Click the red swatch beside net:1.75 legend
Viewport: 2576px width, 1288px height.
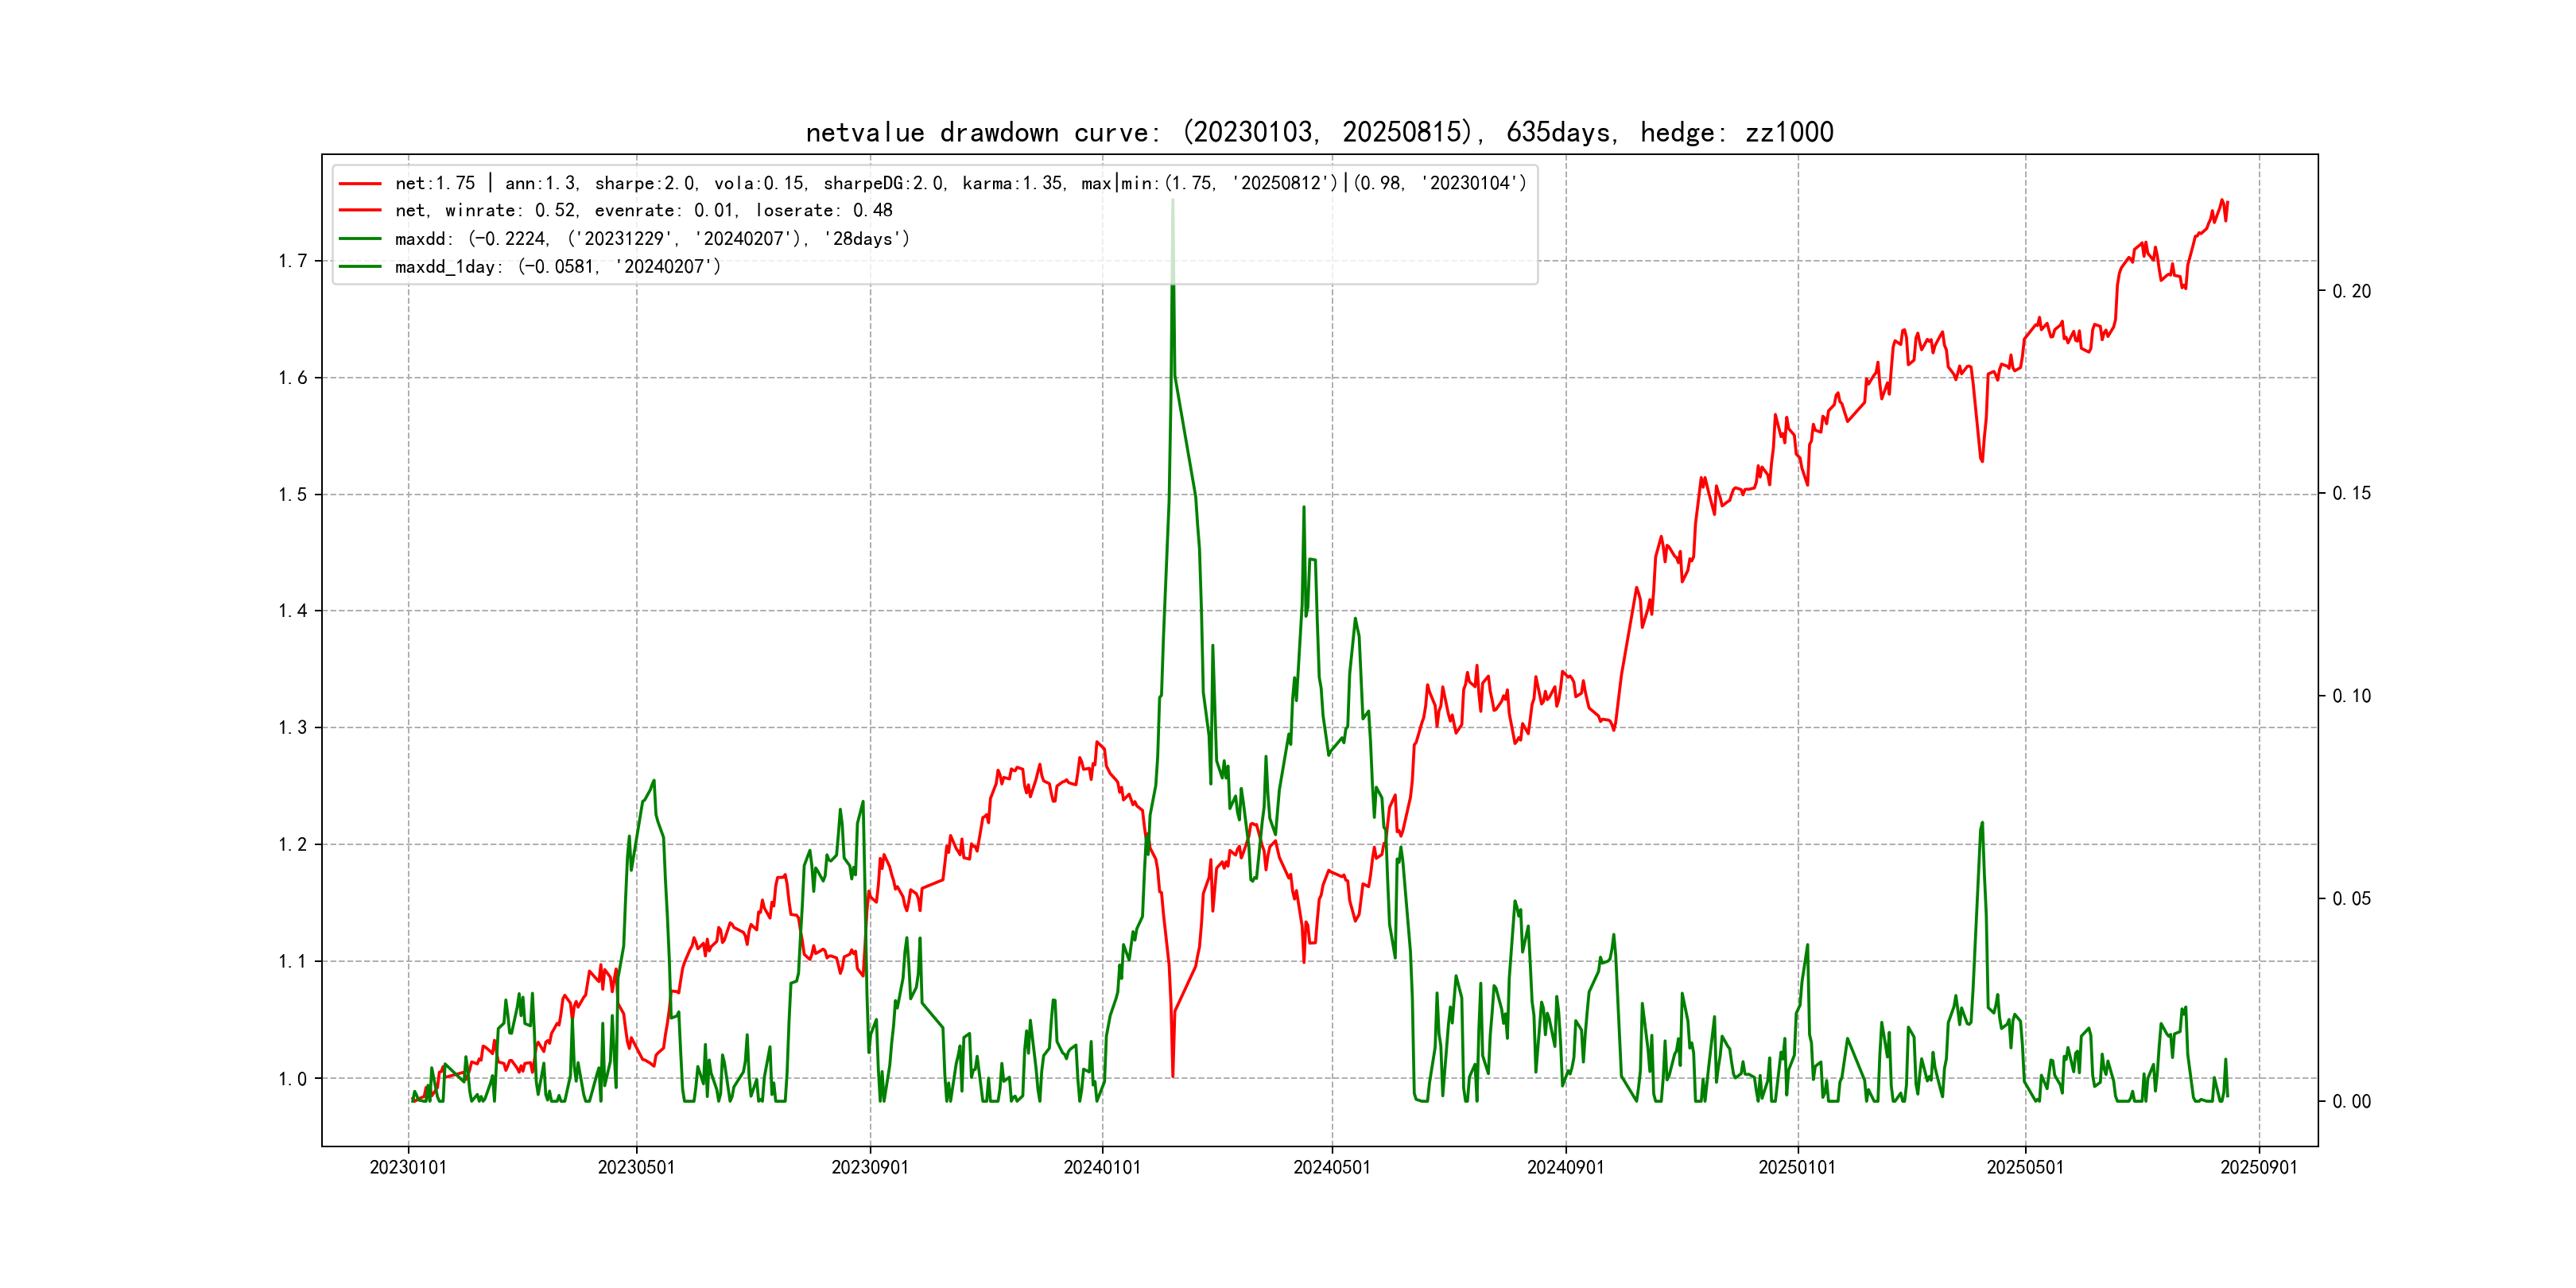click(360, 183)
